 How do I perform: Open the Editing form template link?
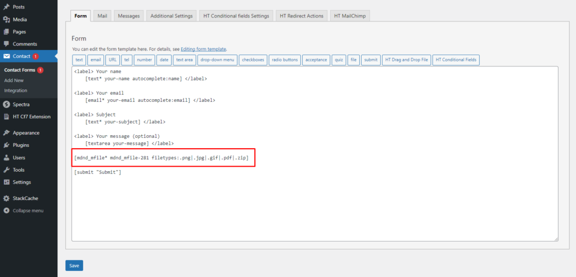click(203, 50)
